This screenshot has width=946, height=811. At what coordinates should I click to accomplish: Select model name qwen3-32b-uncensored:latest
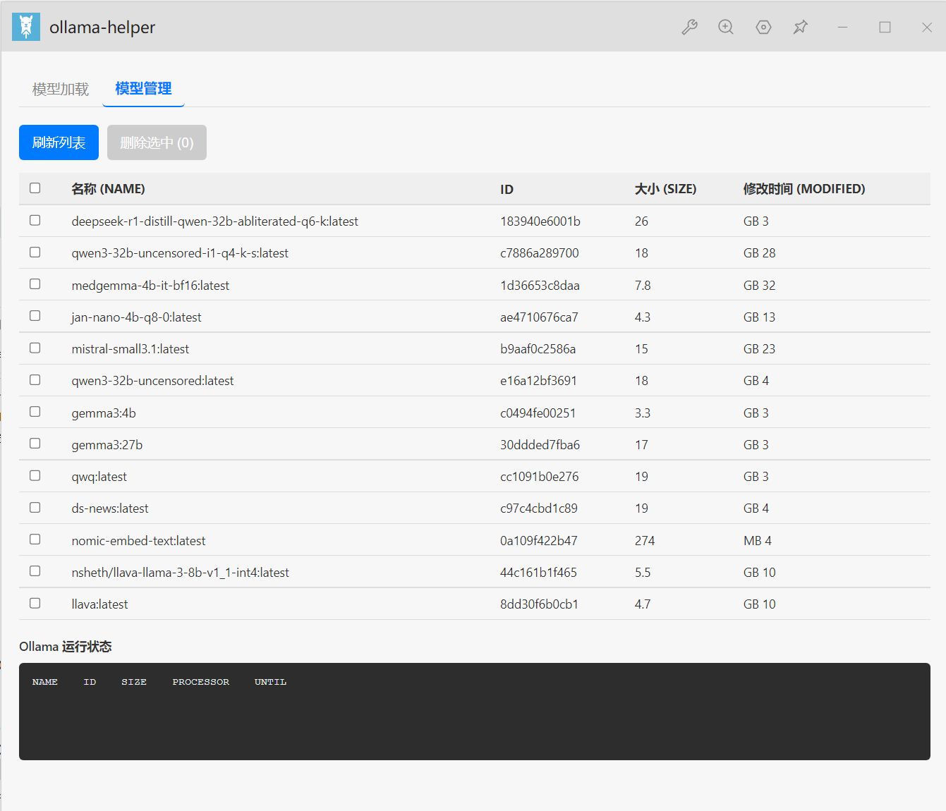coord(152,381)
